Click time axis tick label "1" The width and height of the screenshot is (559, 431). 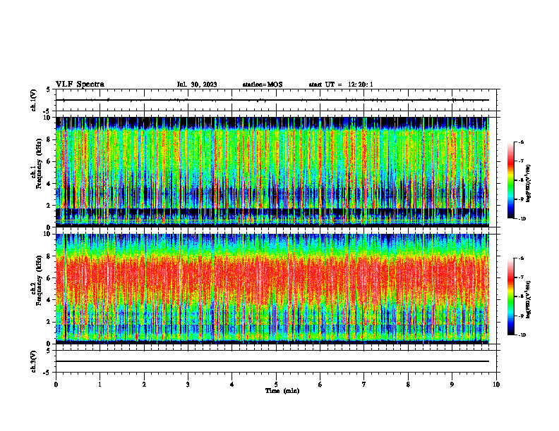pos(100,385)
